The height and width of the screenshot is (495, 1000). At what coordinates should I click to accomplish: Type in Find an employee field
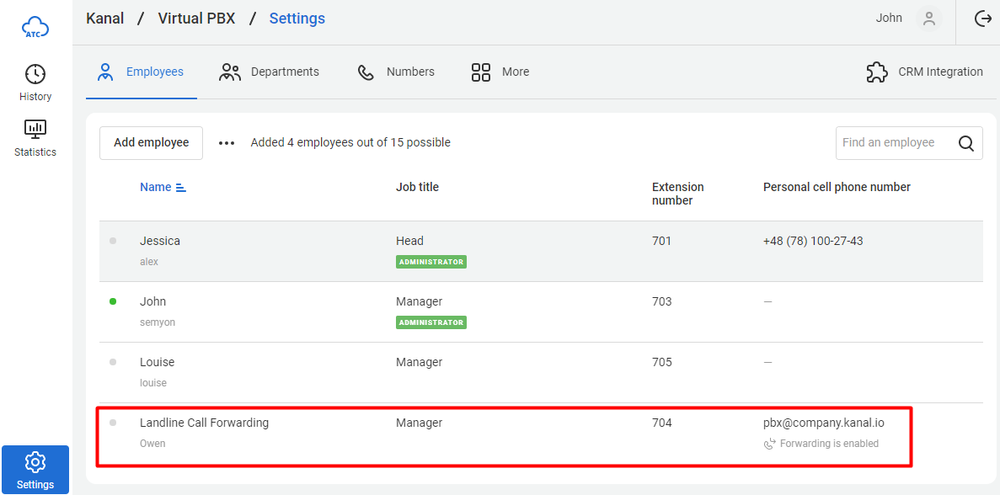(895, 143)
